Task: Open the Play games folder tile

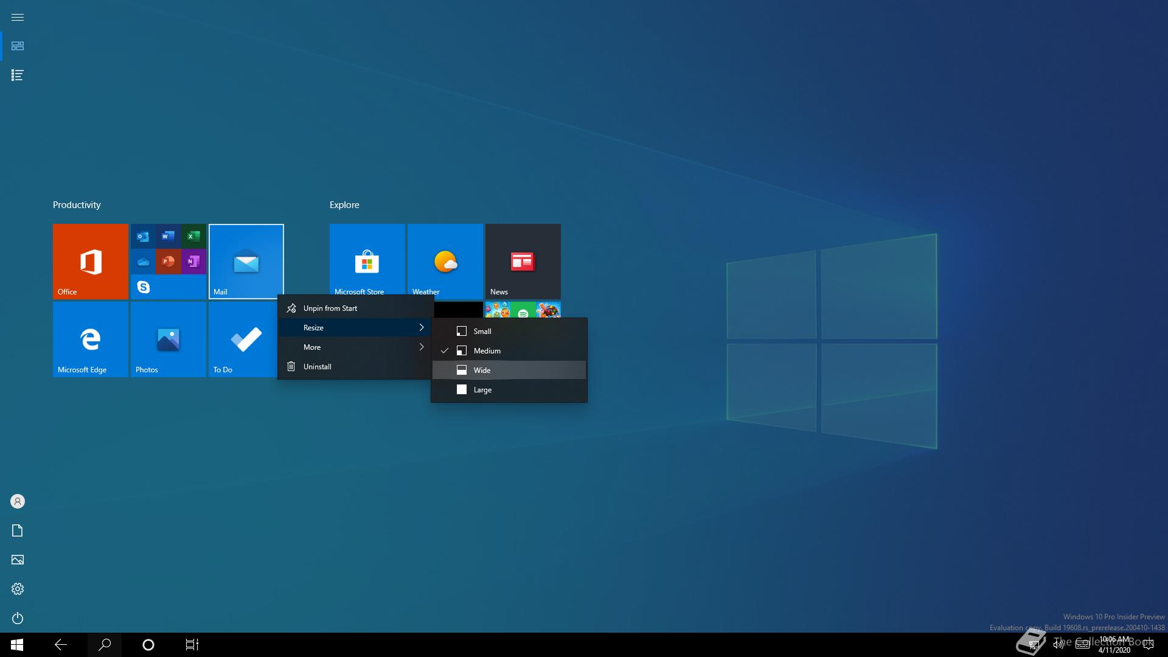Action: click(523, 310)
